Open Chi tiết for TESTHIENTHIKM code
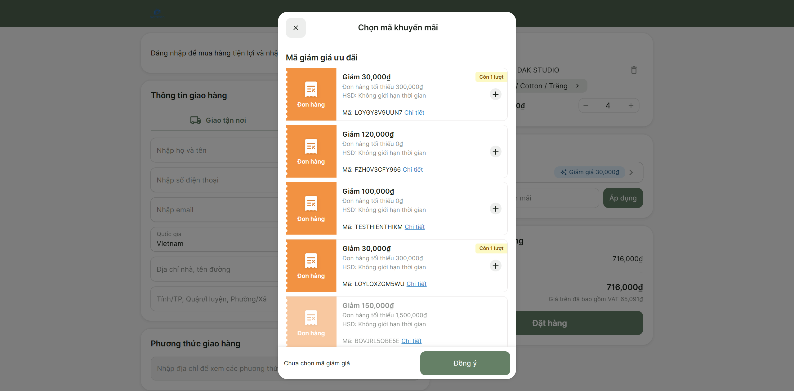794x391 pixels. click(414, 227)
